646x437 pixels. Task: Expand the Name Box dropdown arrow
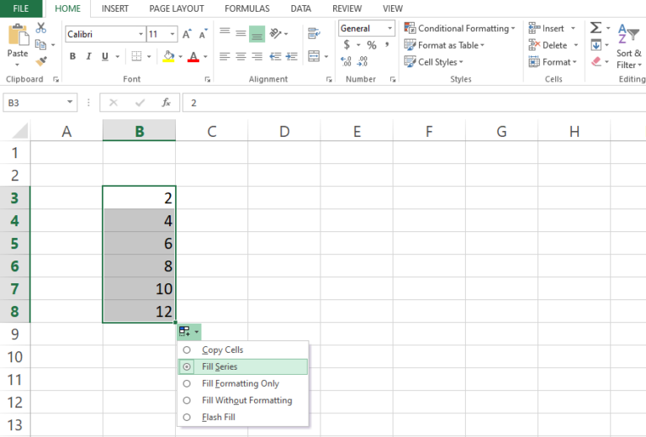70,102
